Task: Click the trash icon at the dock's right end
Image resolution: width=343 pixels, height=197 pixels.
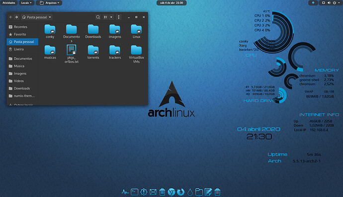Action: (x=217, y=192)
